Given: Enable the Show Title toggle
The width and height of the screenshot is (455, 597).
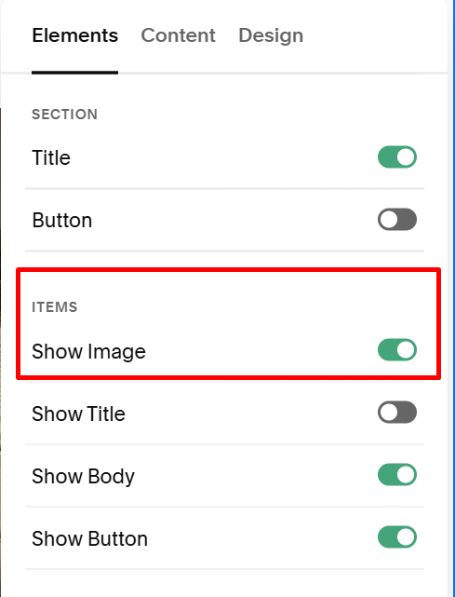Looking at the screenshot, I should 397,412.
